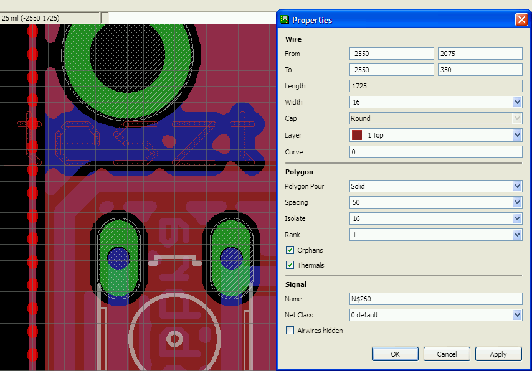Click the left oval green pad
The image size is (532, 371).
point(119,259)
